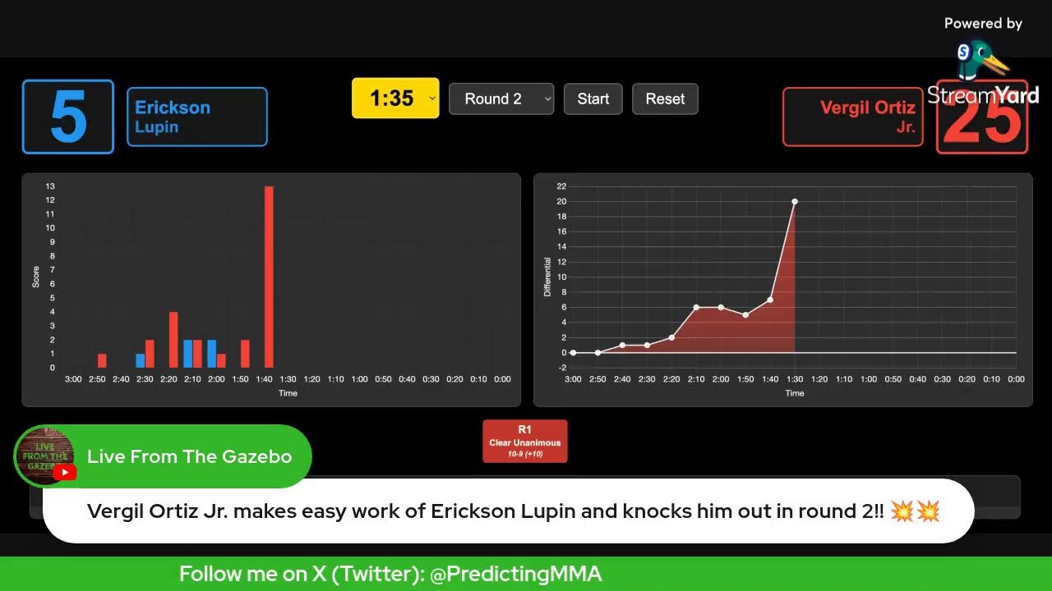Click the Score axis label
Screen dimensions: 1052x591
pyautogui.click(x=35, y=277)
